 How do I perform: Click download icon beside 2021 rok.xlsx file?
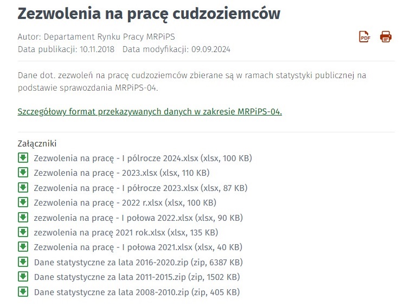point(23,232)
